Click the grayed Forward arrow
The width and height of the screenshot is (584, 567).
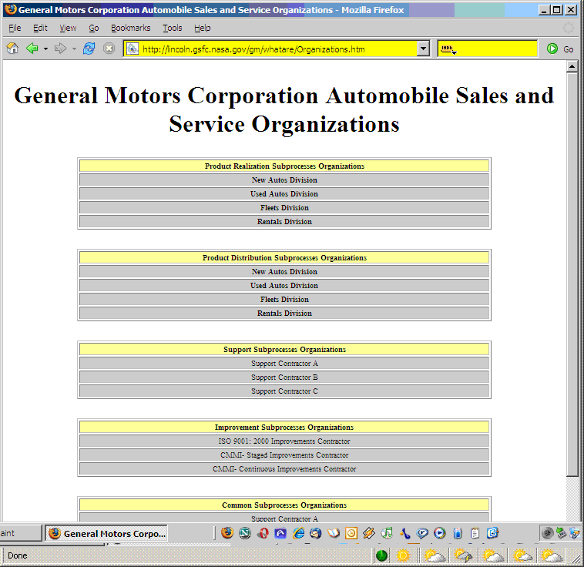(60, 49)
